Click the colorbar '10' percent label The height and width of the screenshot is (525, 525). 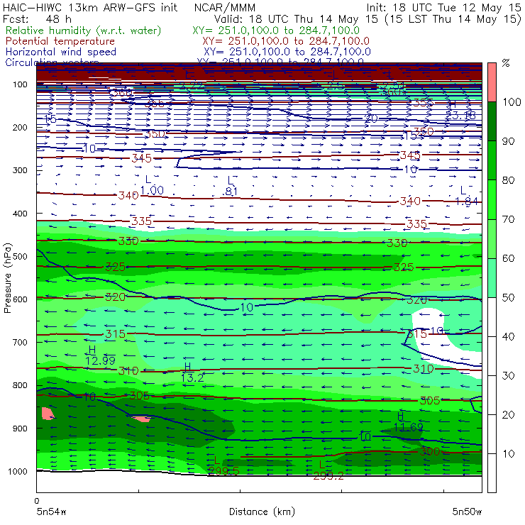[x=509, y=453]
